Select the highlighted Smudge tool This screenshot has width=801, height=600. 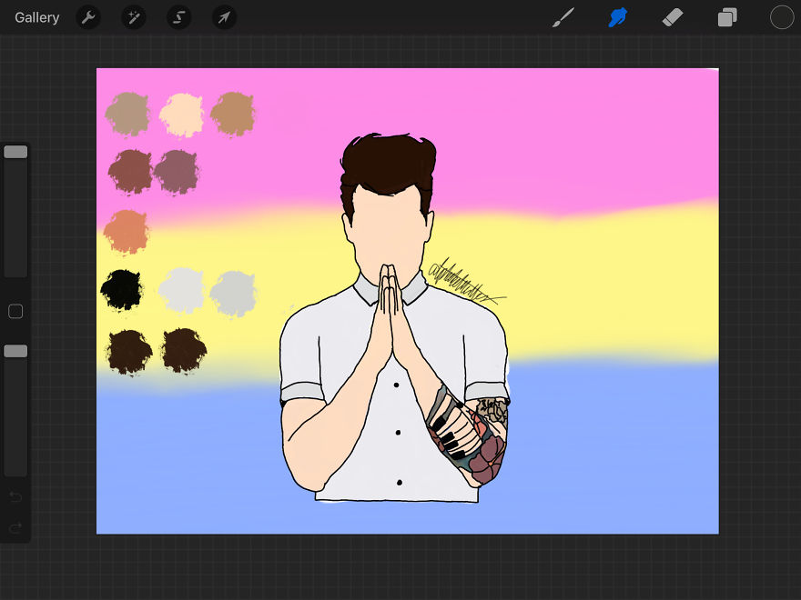click(x=617, y=16)
